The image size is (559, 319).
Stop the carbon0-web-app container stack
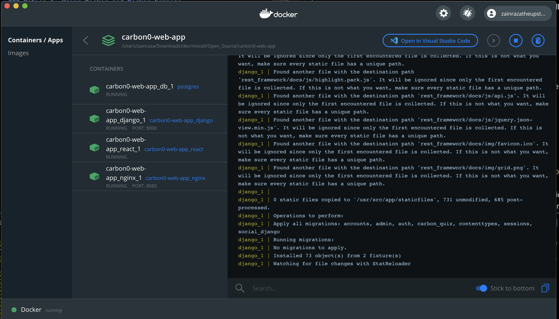click(x=515, y=40)
